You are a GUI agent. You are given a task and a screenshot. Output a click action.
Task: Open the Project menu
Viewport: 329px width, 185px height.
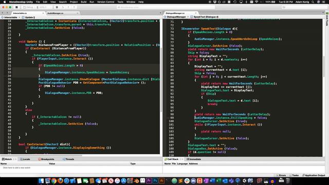[x=74, y=2]
